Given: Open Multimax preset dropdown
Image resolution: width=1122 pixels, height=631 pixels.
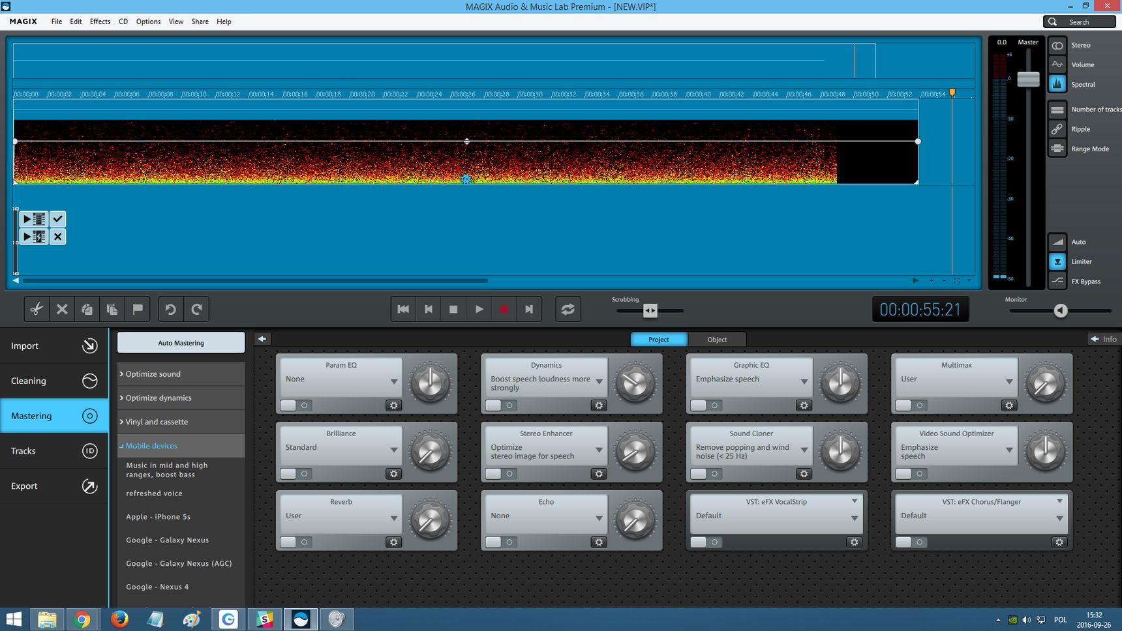Looking at the screenshot, I should pyautogui.click(x=1009, y=381).
